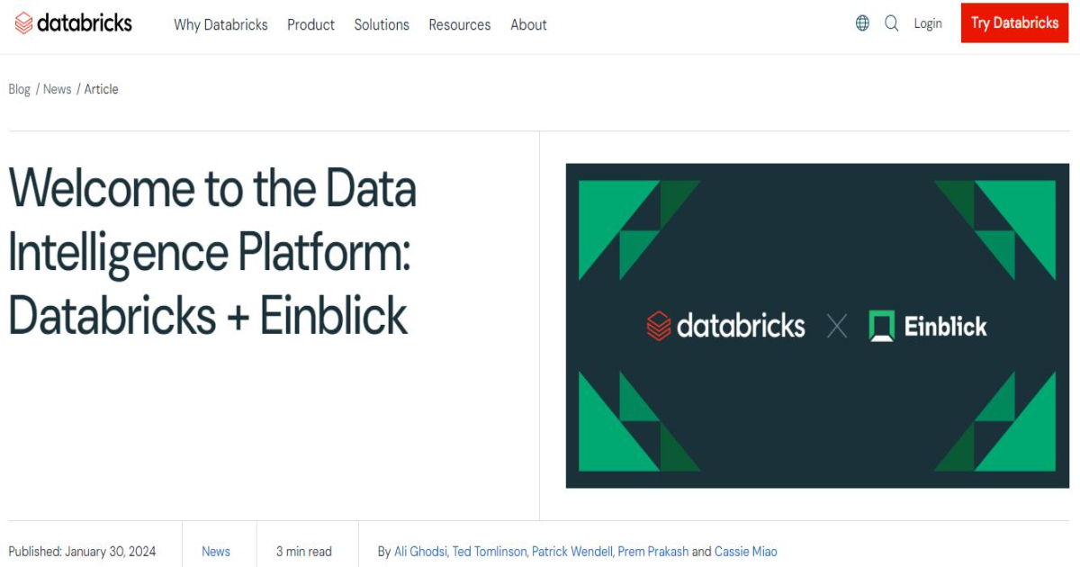Open author Ali Ghodsi's page
Image resolution: width=1080 pixels, height=567 pixels.
419,552
